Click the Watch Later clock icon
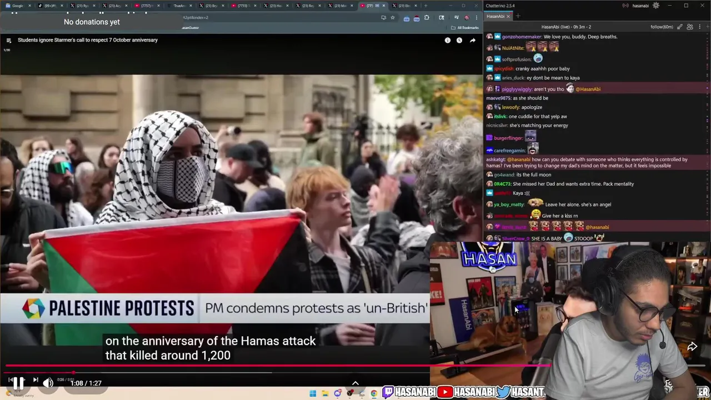Screen dimensions: 711x400 (459, 40)
